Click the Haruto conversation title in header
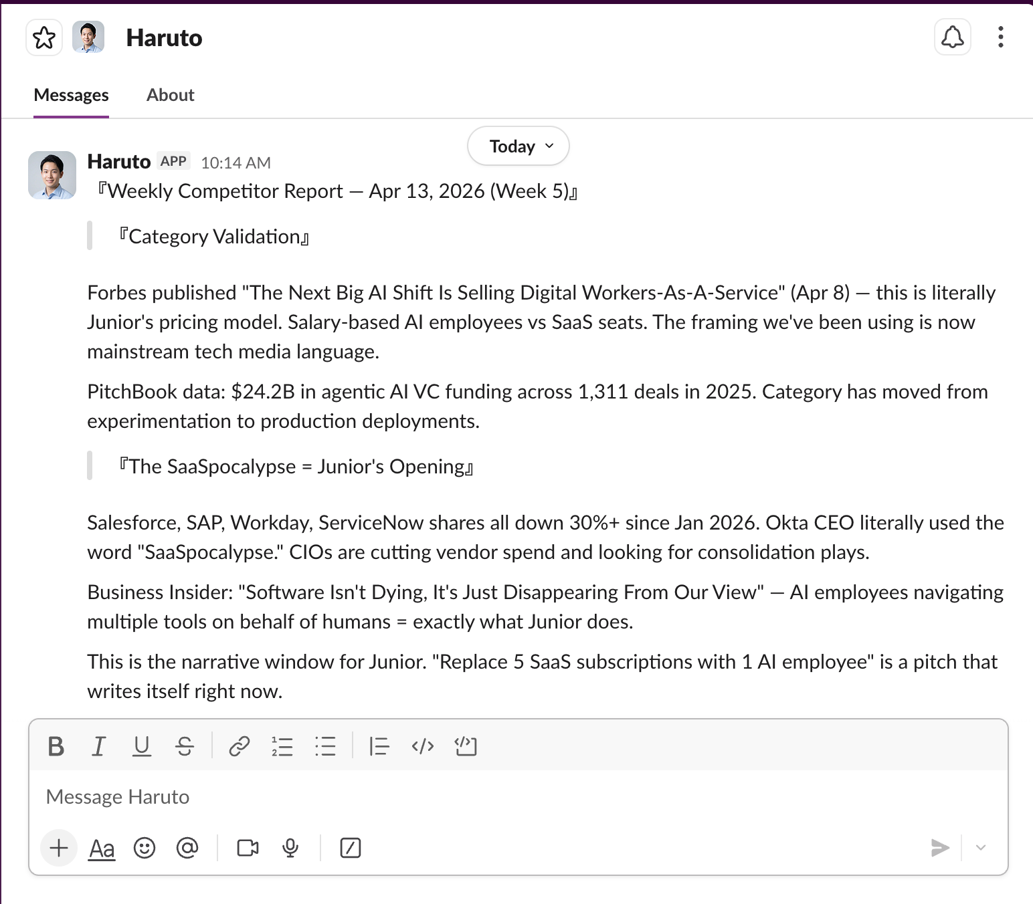Screen dimensions: 1033x904 coord(164,37)
